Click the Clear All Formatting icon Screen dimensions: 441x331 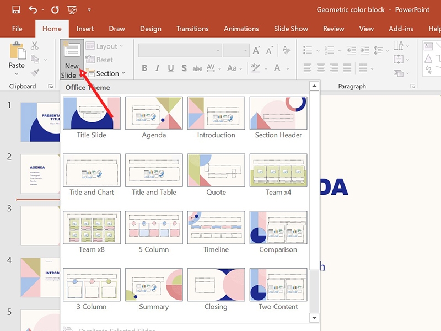coord(286,50)
